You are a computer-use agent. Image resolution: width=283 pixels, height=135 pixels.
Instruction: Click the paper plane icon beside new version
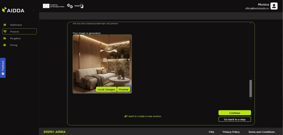pos(125,116)
